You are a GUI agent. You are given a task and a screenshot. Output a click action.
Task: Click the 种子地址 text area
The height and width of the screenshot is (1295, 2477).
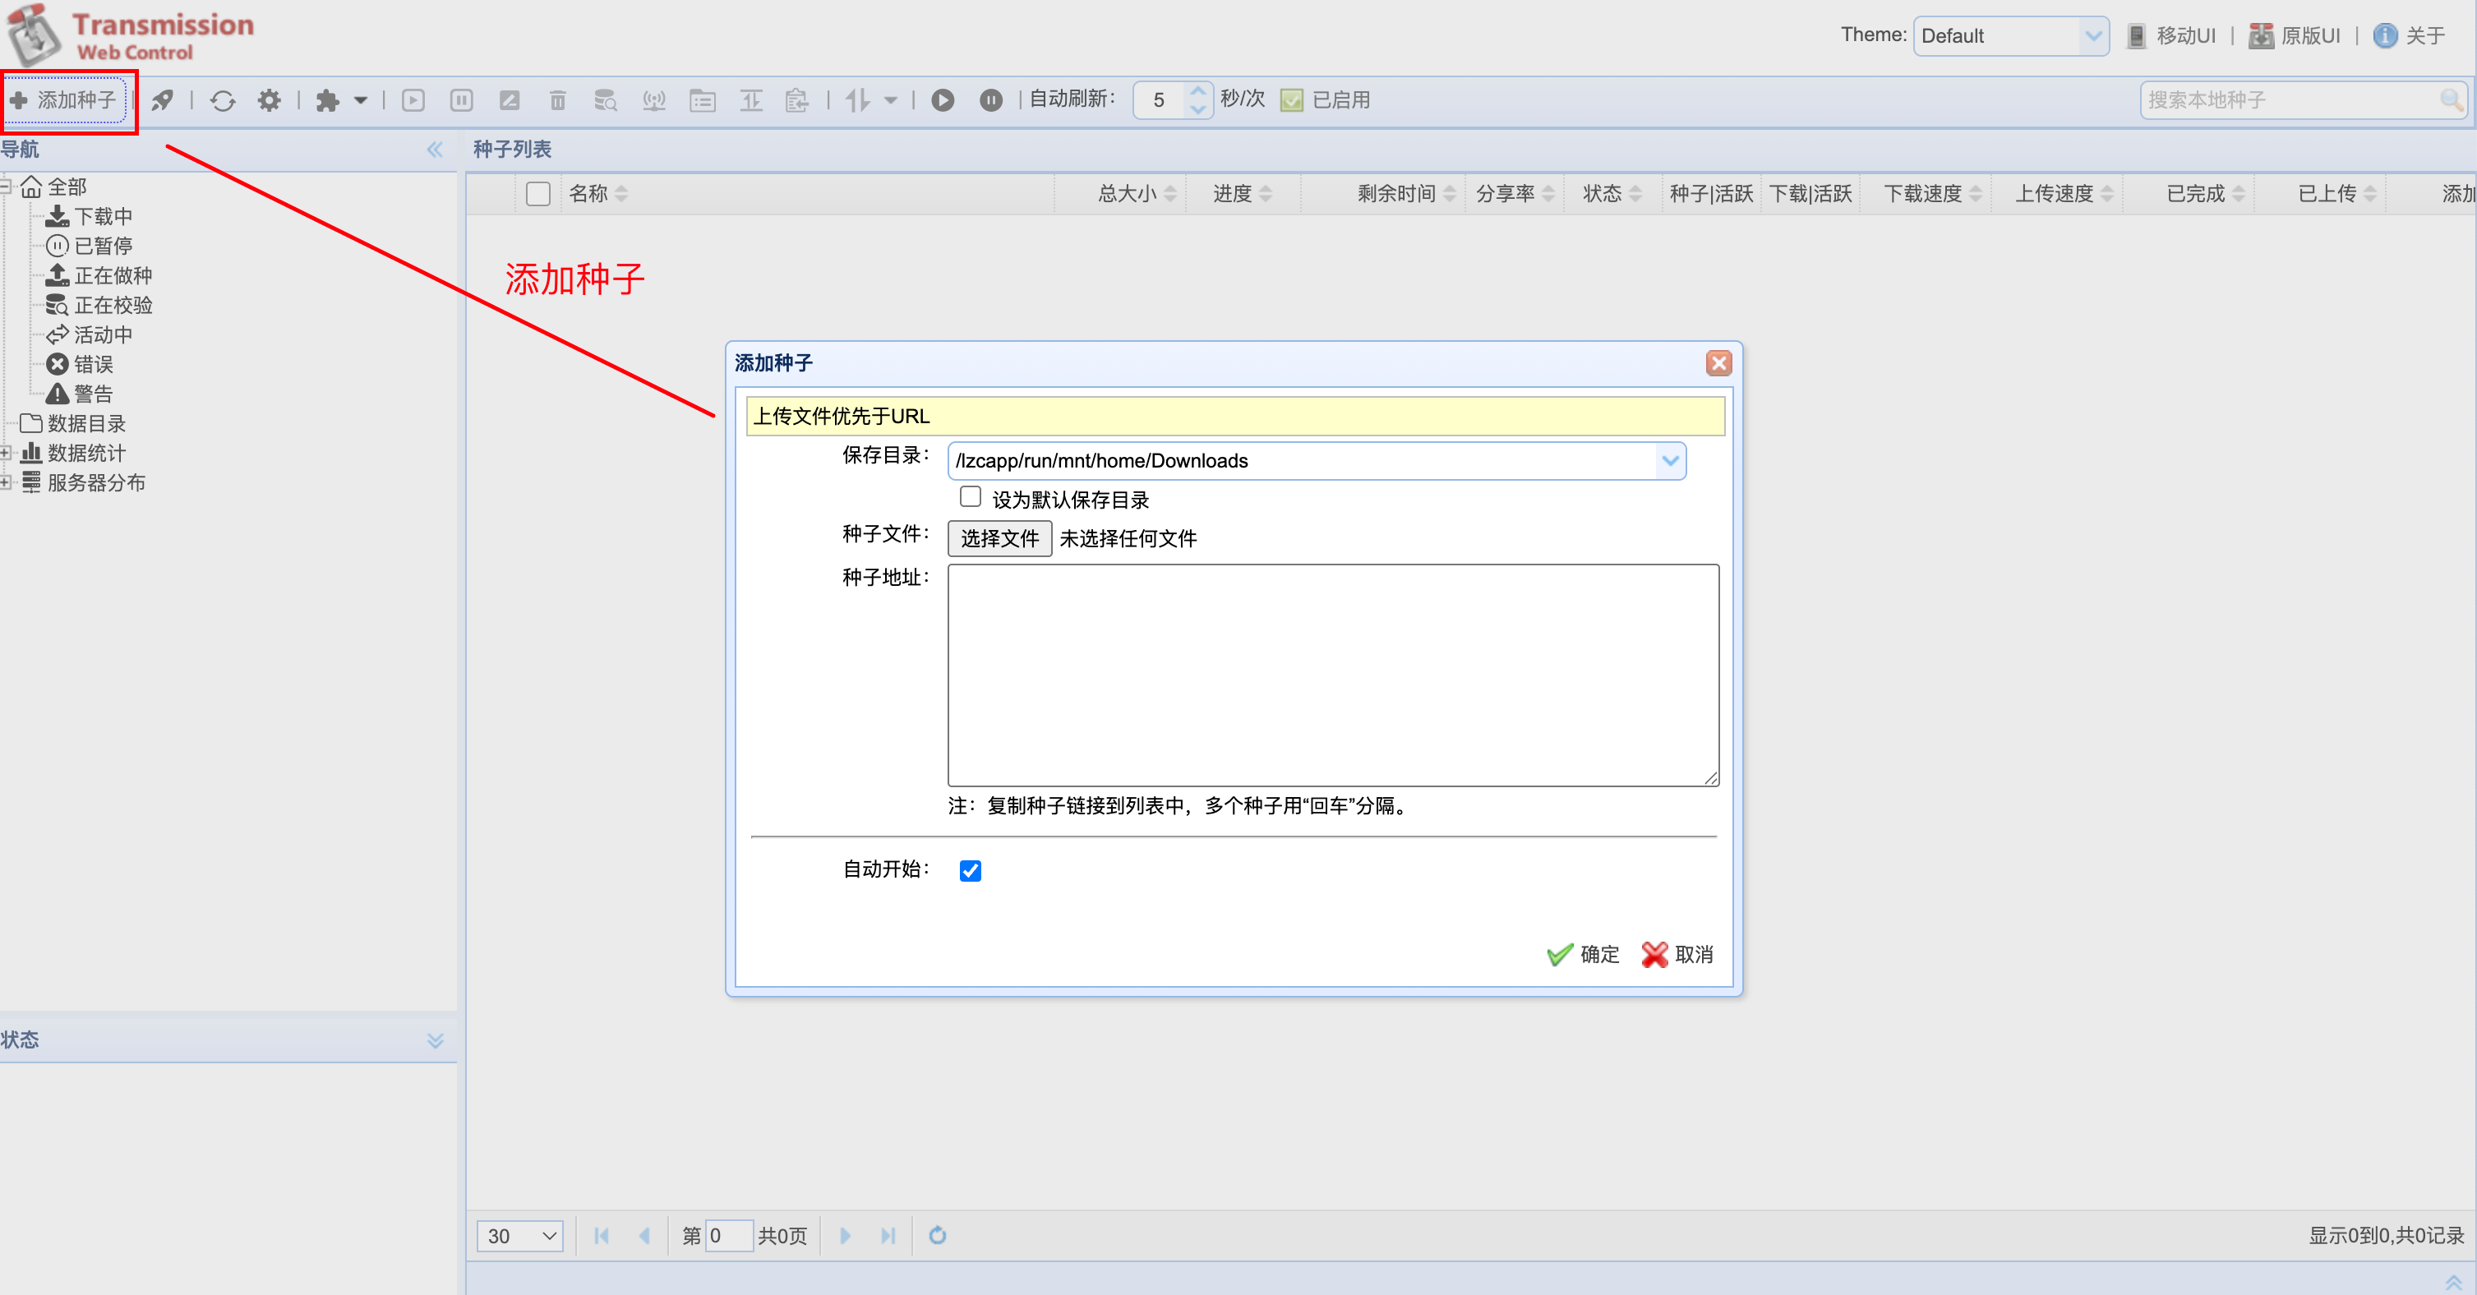click(x=1333, y=675)
